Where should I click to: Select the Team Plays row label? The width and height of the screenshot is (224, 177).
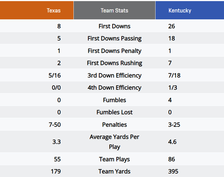click(x=114, y=159)
